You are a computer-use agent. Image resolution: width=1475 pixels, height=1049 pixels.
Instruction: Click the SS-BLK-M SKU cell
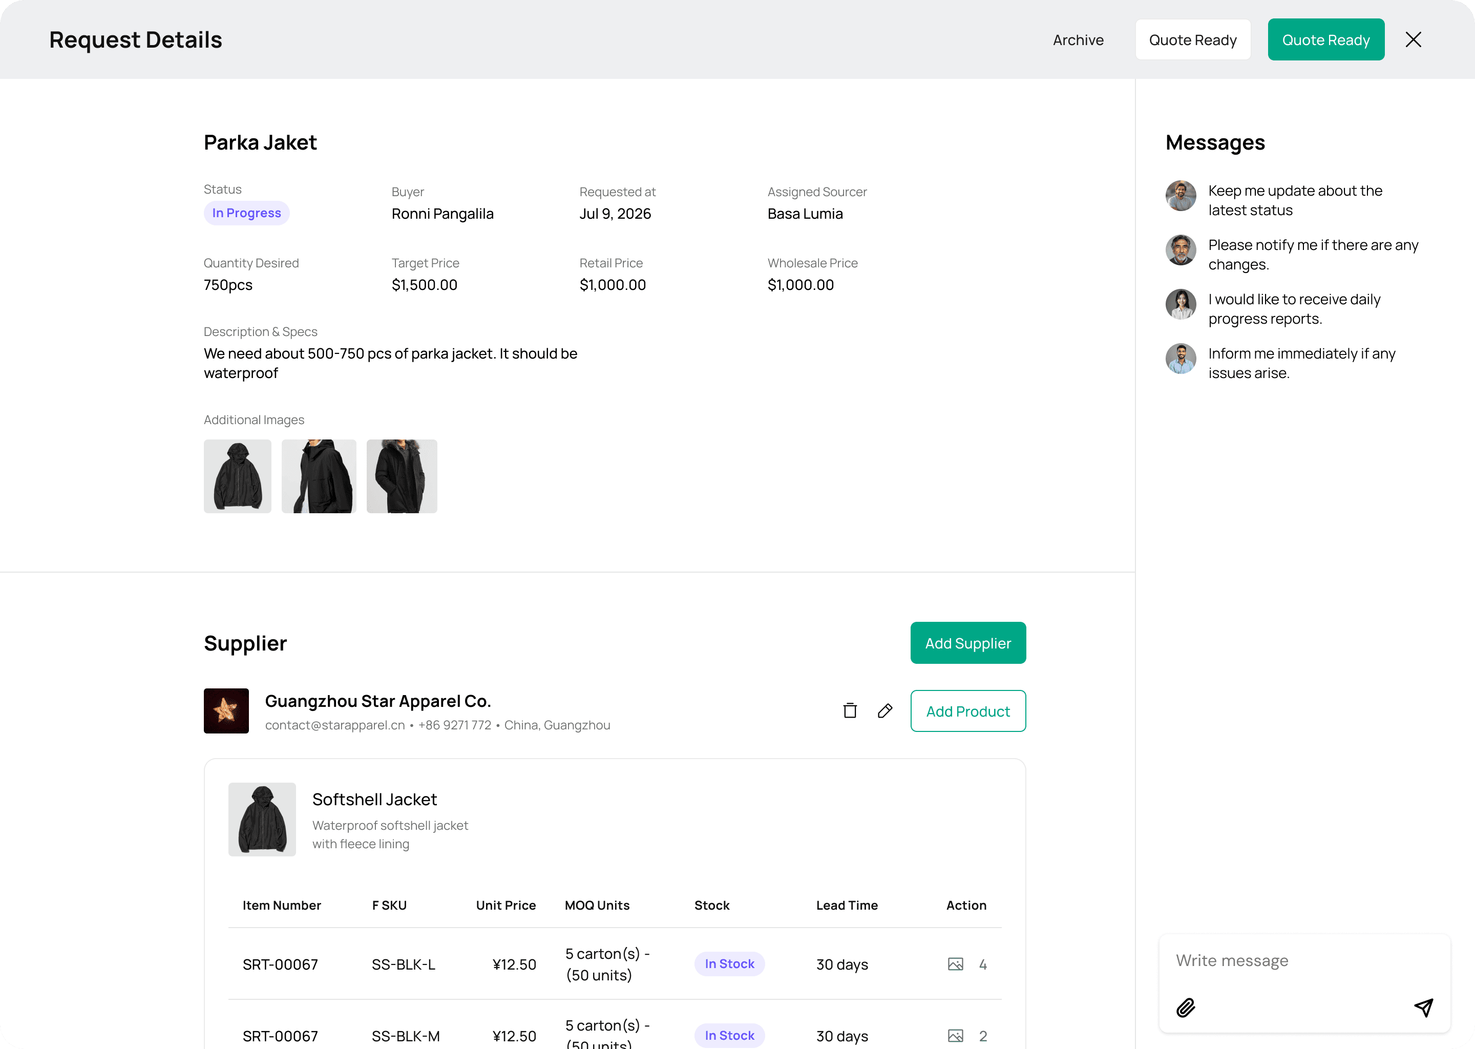tap(406, 1036)
